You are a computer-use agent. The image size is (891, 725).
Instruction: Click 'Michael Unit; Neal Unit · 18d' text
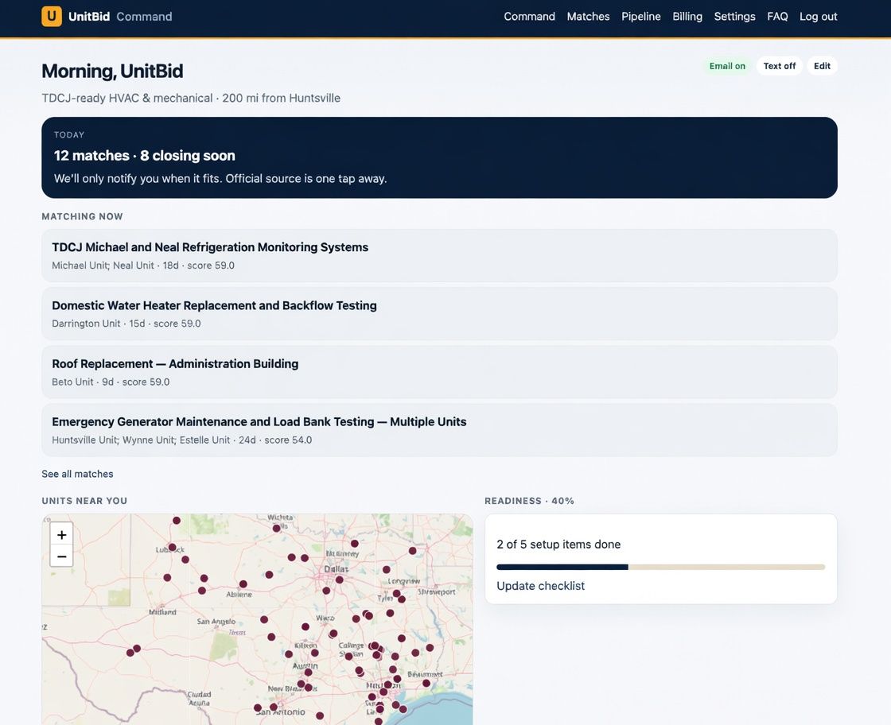click(115, 266)
